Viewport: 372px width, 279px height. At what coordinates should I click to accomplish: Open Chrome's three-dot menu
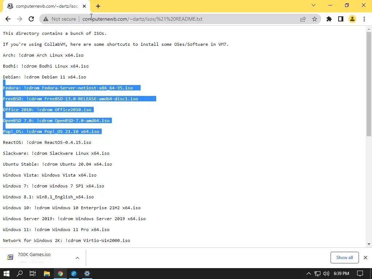364,19
